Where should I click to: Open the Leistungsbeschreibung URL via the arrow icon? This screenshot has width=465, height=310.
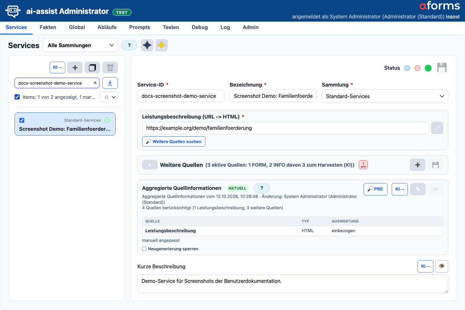[x=437, y=128]
